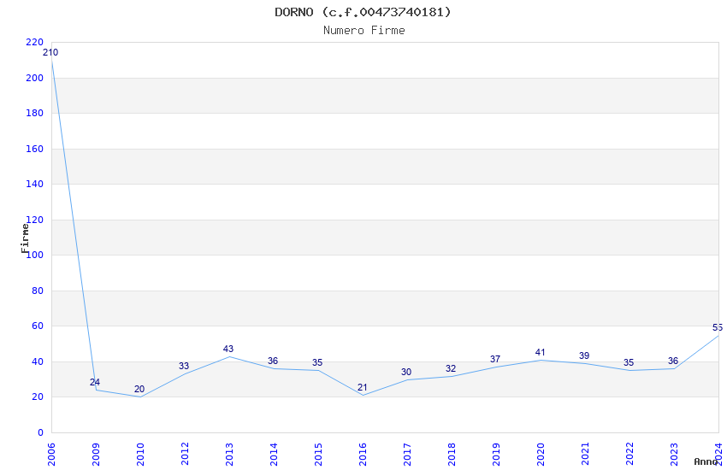The width and height of the screenshot is (727, 470).
Task: Click the data label 35 for 2022
Action: [x=629, y=363]
